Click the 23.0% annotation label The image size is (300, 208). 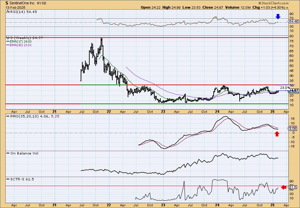click(x=285, y=88)
